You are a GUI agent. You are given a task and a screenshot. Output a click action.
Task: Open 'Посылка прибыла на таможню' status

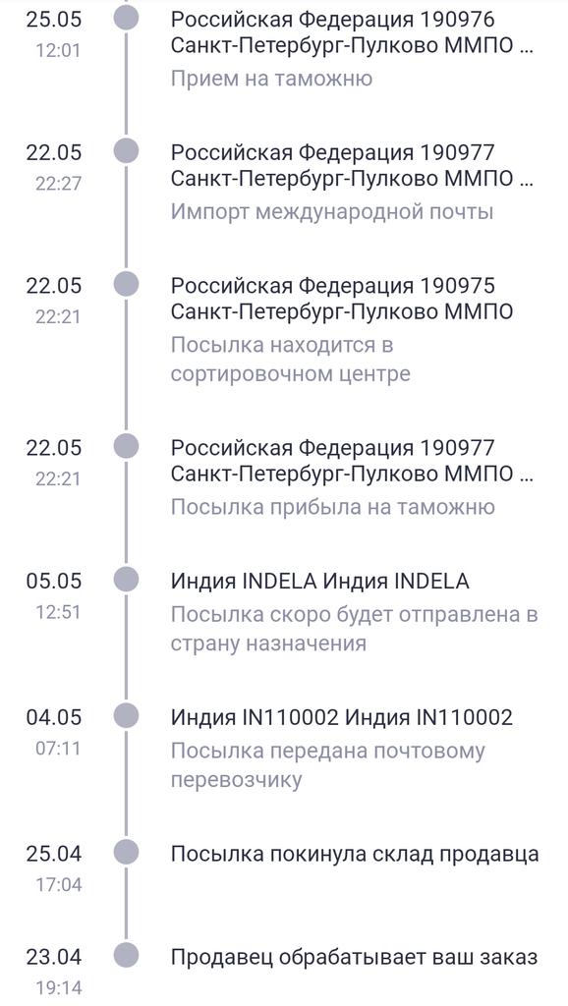(x=332, y=508)
